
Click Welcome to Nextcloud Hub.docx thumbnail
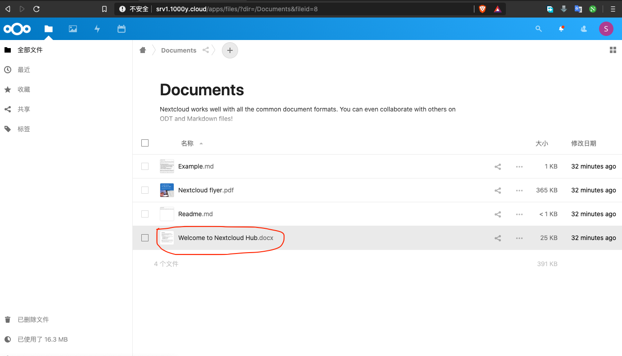click(x=167, y=238)
